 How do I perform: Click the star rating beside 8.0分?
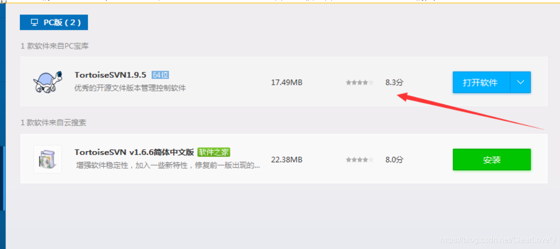360,160
